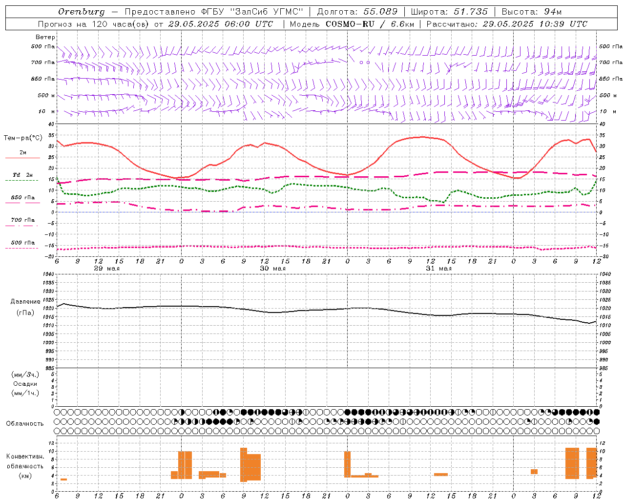Click "500 м" wind level label on left
This screenshot has width=625, height=500.
pos(46,95)
